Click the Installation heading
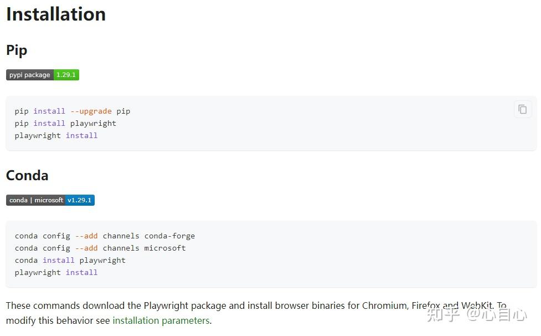The height and width of the screenshot is (336, 541). tap(56, 14)
